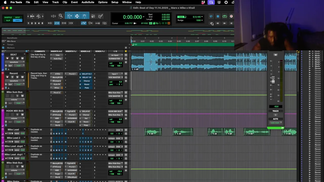Select the Pencil tool
Image resolution: width=324 pixels, height=182 pixels.
pos(100,16)
